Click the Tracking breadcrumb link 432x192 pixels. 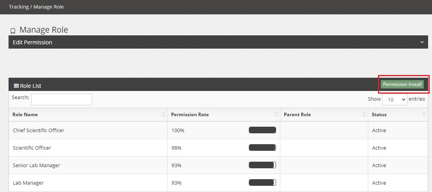click(19, 7)
